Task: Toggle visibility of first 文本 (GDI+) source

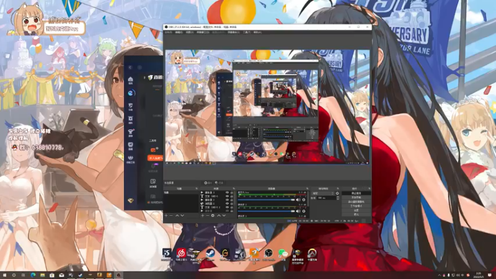Action: click(x=228, y=196)
